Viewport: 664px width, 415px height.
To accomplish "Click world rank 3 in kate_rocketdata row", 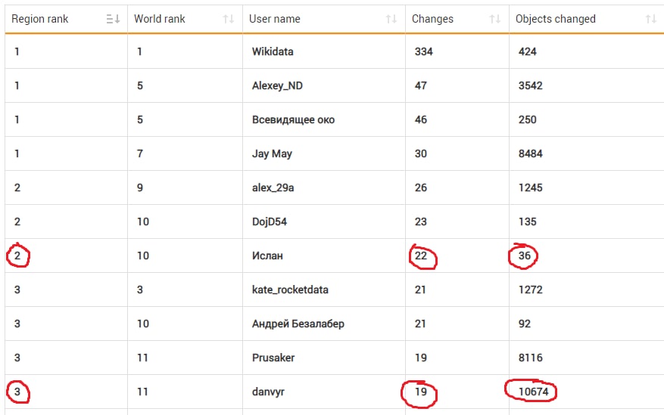I will click(x=140, y=290).
